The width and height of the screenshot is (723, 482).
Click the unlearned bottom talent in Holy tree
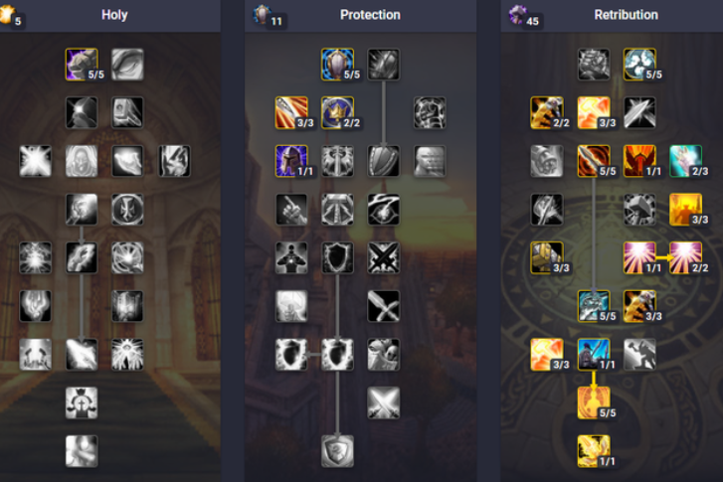(82, 451)
